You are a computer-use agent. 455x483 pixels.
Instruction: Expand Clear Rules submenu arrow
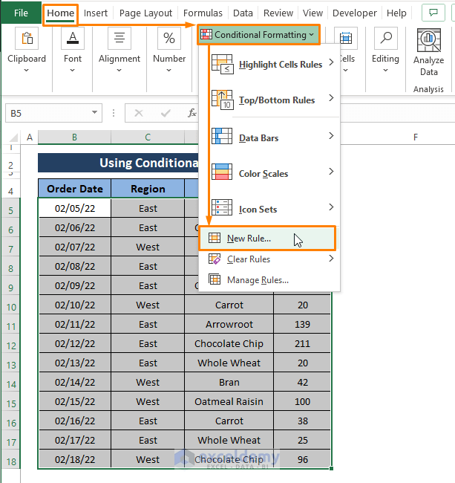(x=331, y=258)
